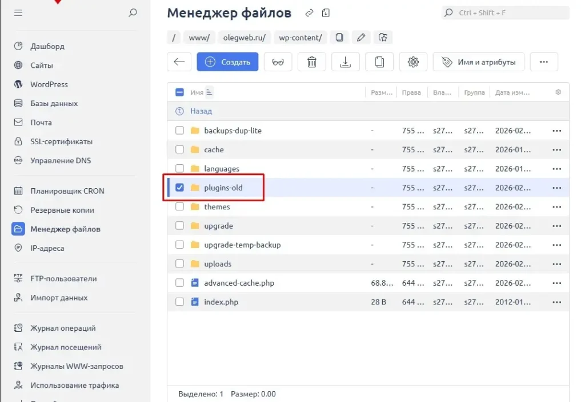Navigate to olegweb.ru/ breadcrumb
Image resolution: width=585 pixels, height=402 pixels.
245,37
